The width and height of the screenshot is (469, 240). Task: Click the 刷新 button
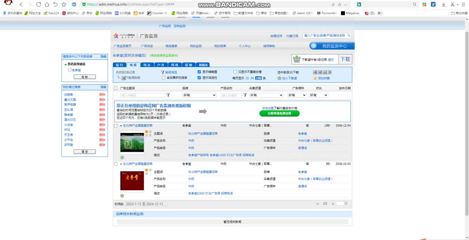point(85,77)
